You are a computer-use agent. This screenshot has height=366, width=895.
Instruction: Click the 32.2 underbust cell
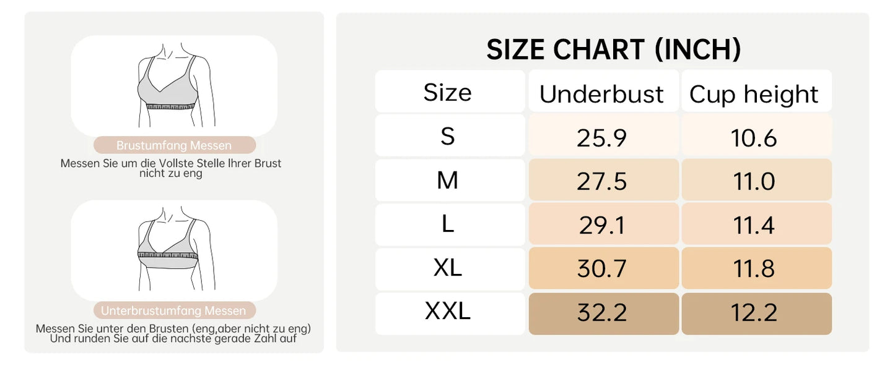pyautogui.click(x=603, y=313)
